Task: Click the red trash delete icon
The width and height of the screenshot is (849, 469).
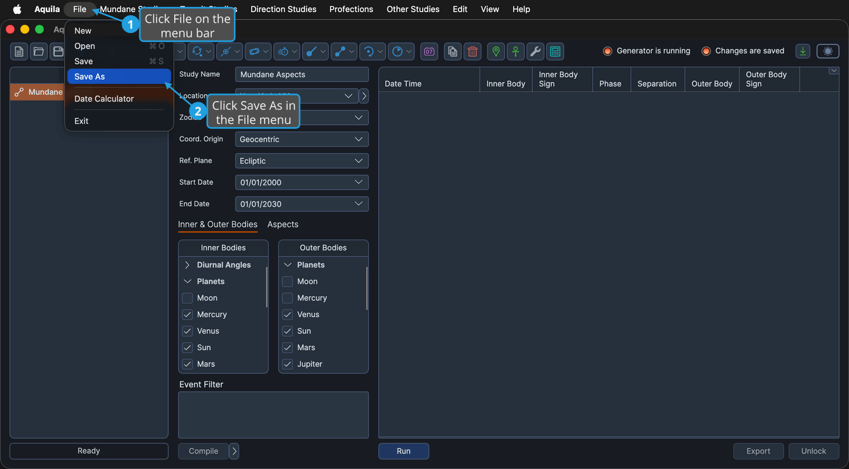Action: pyautogui.click(x=473, y=51)
